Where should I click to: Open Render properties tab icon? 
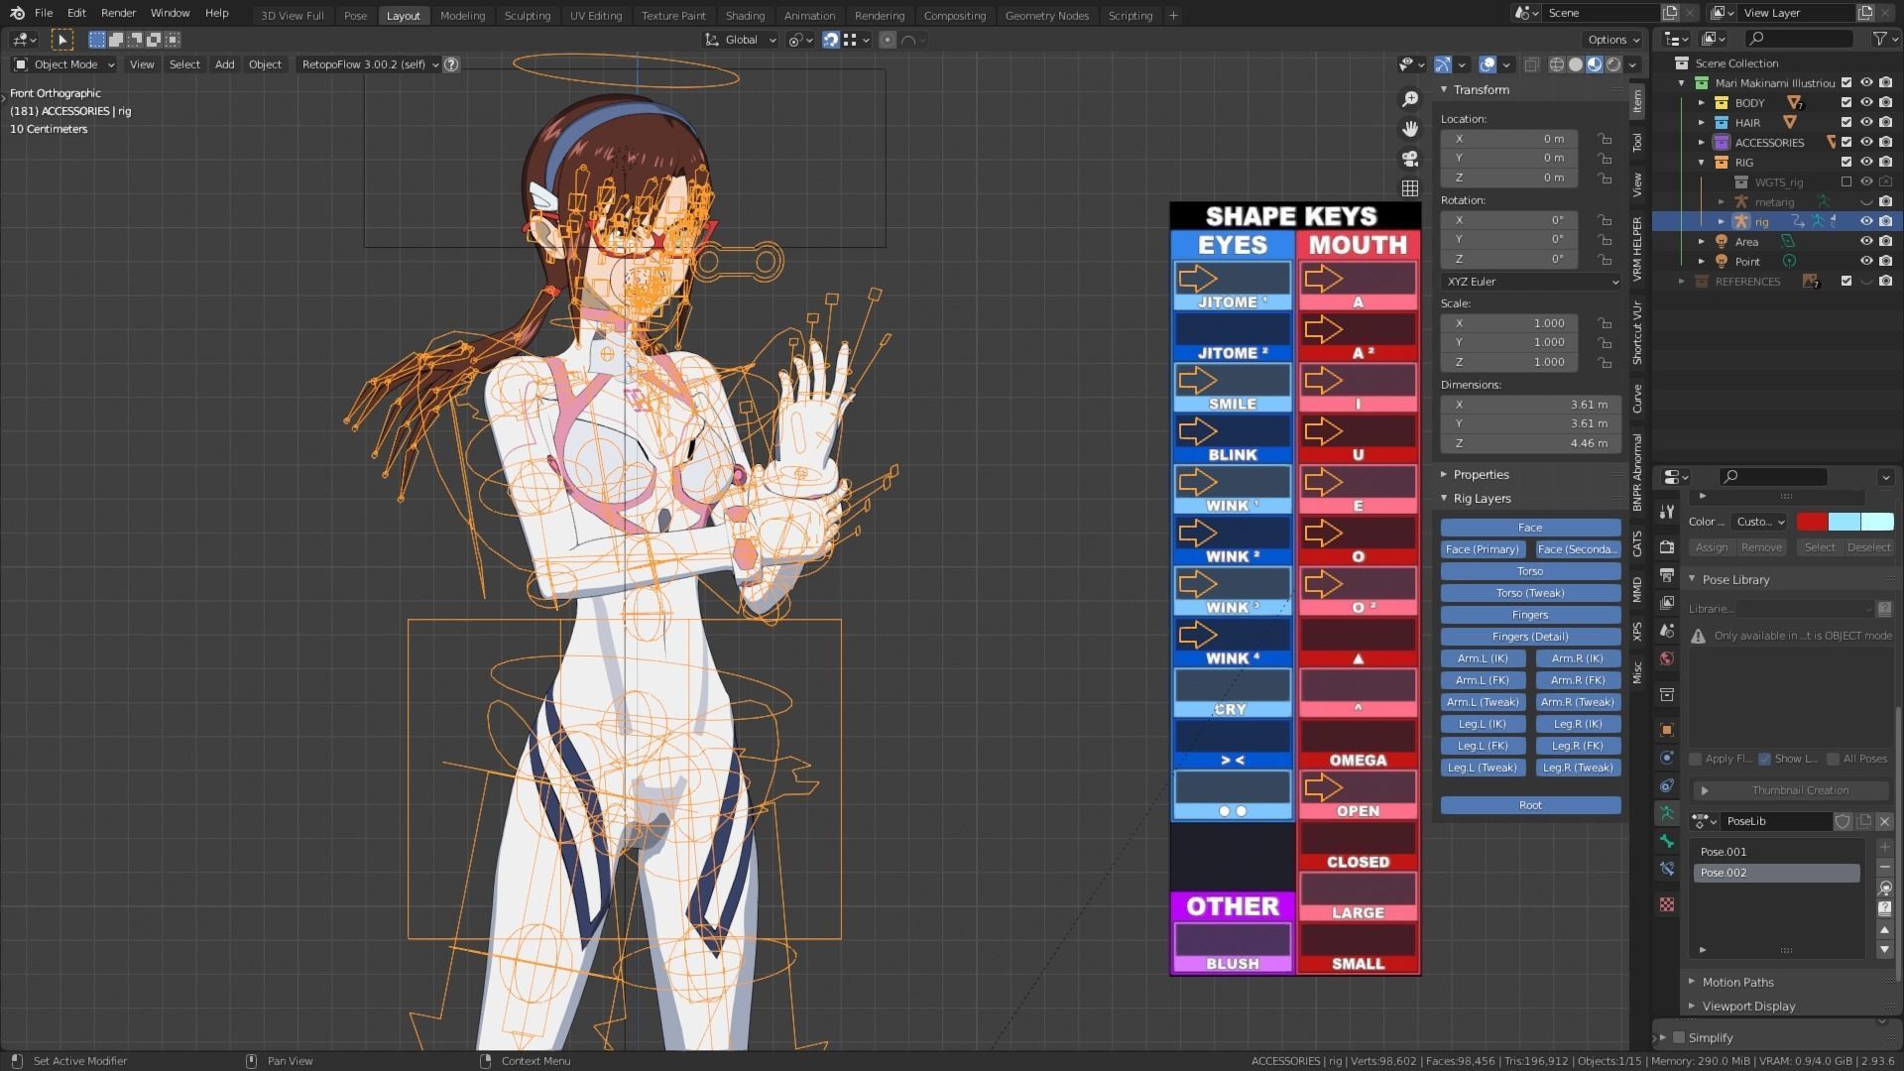1667,547
